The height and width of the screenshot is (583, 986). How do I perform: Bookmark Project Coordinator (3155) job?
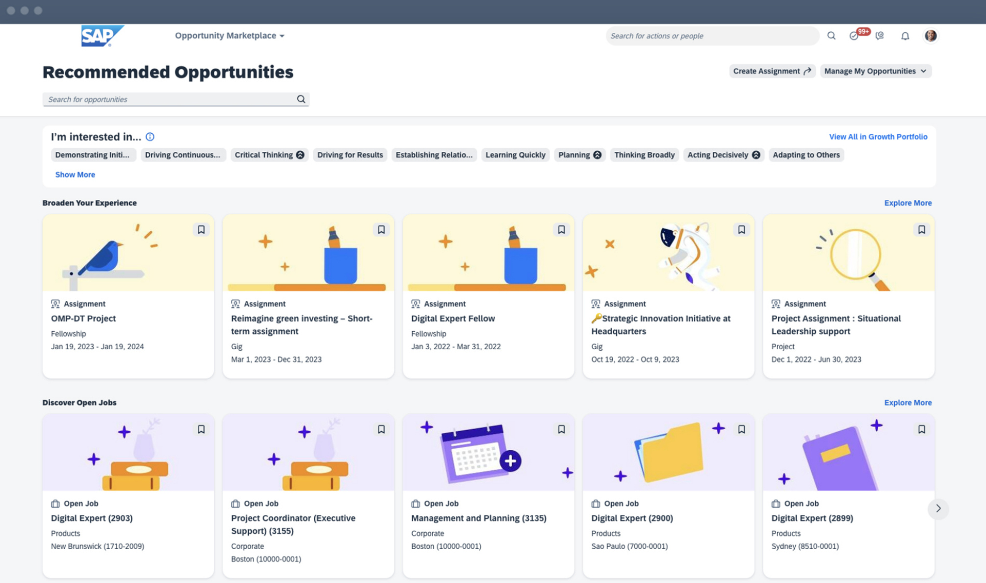381,429
